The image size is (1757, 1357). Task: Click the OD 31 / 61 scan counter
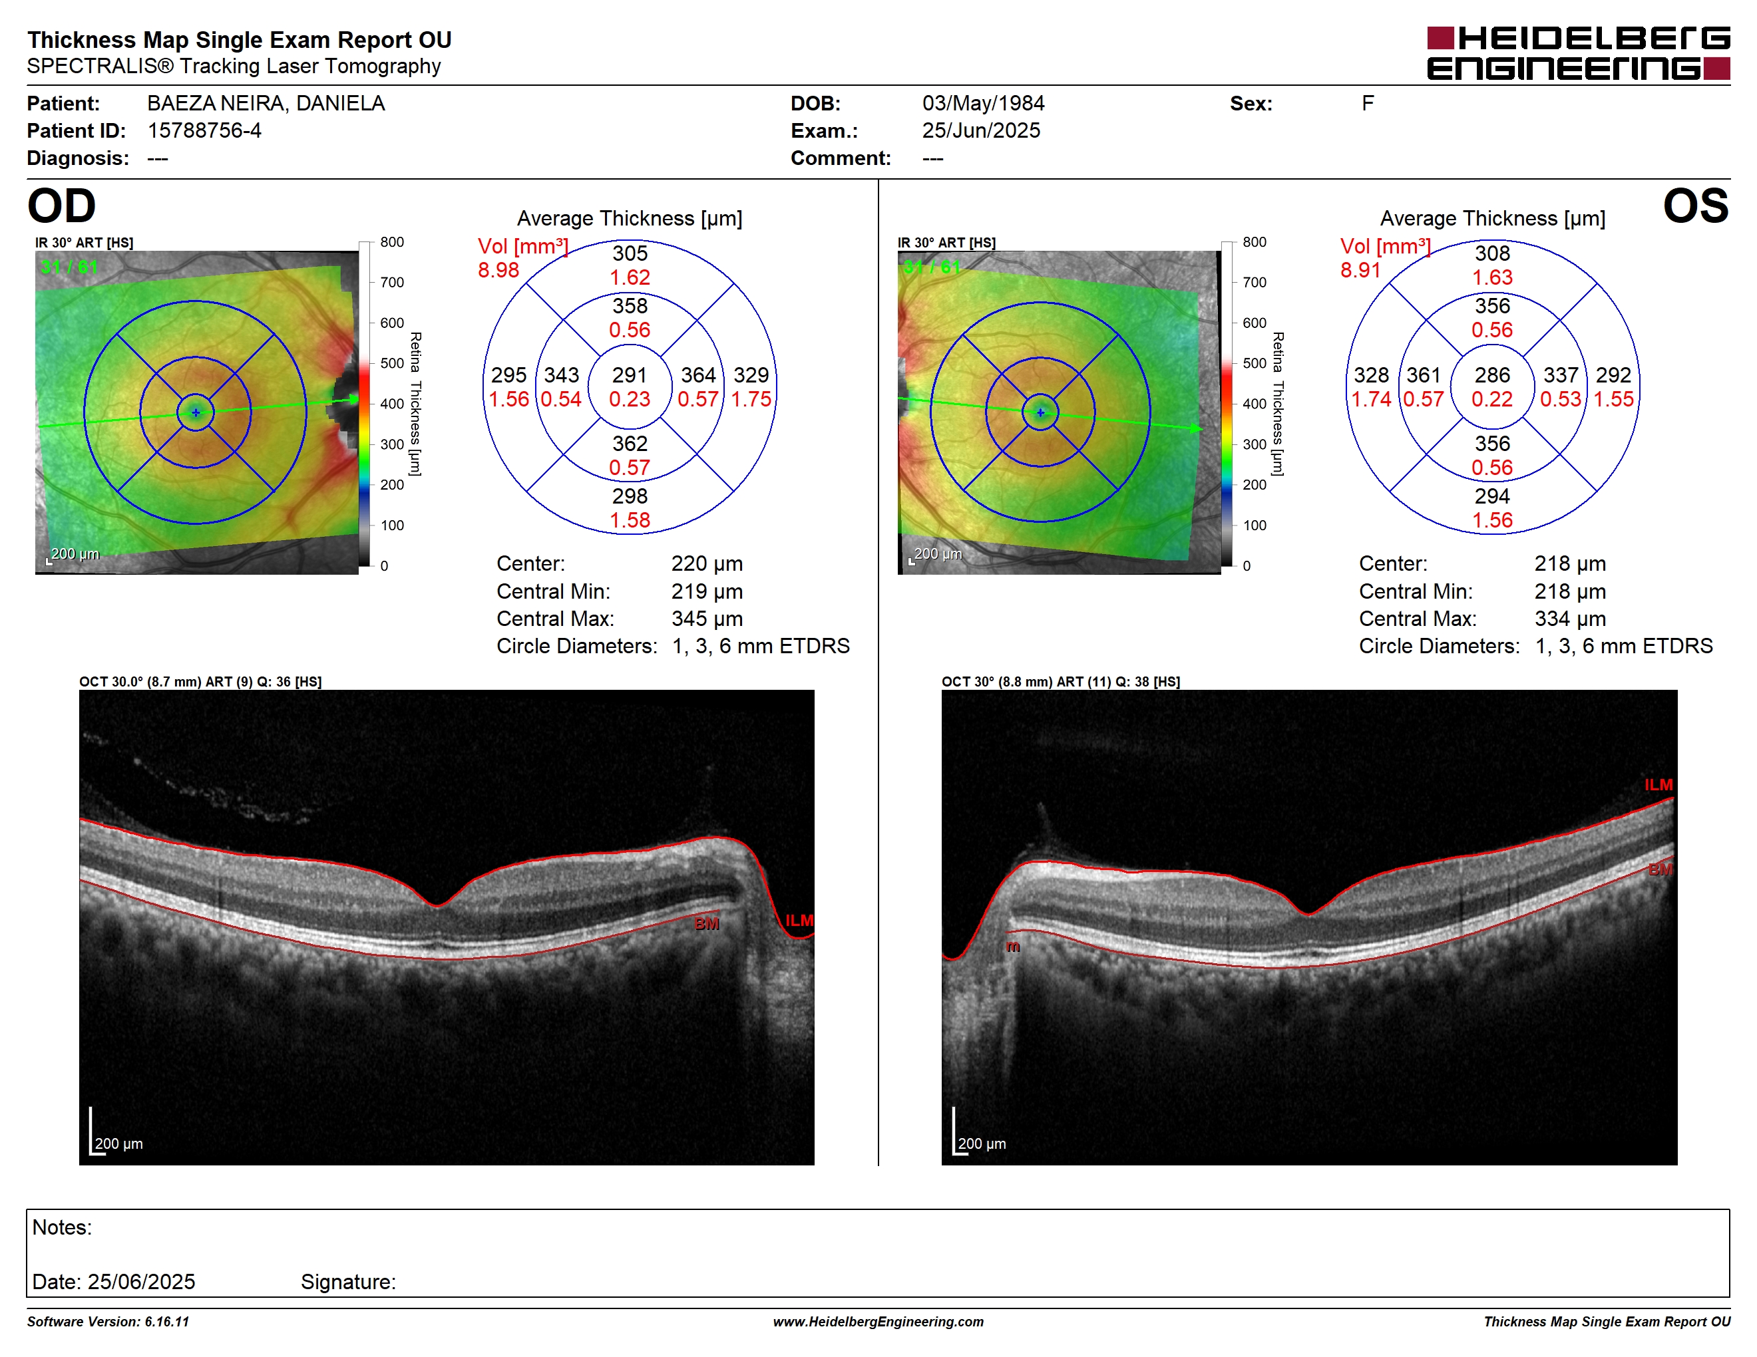[69, 267]
